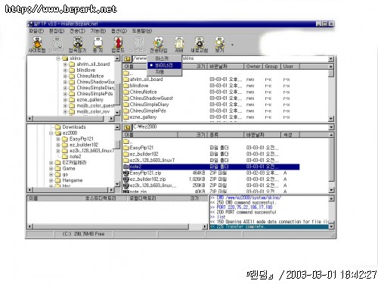Image resolution: width=378 pixels, height=284 pixels.
Task: Click the up-folder icon beside remote /www path
Action: (127, 59)
